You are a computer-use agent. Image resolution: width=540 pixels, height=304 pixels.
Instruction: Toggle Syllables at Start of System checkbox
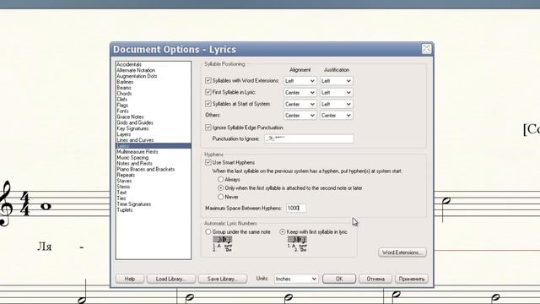tap(208, 103)
